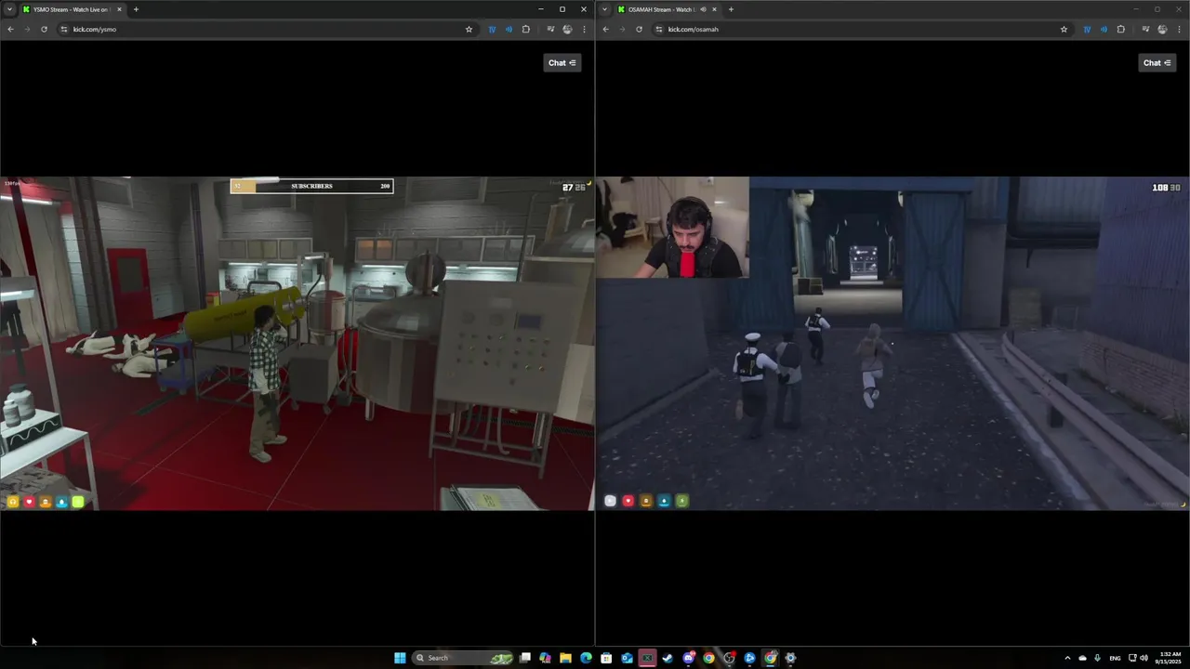Open File Explorer from taskbar

click(565, 658)
